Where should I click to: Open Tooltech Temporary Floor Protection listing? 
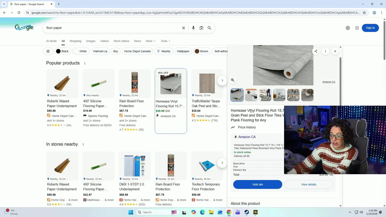point(207,179)
